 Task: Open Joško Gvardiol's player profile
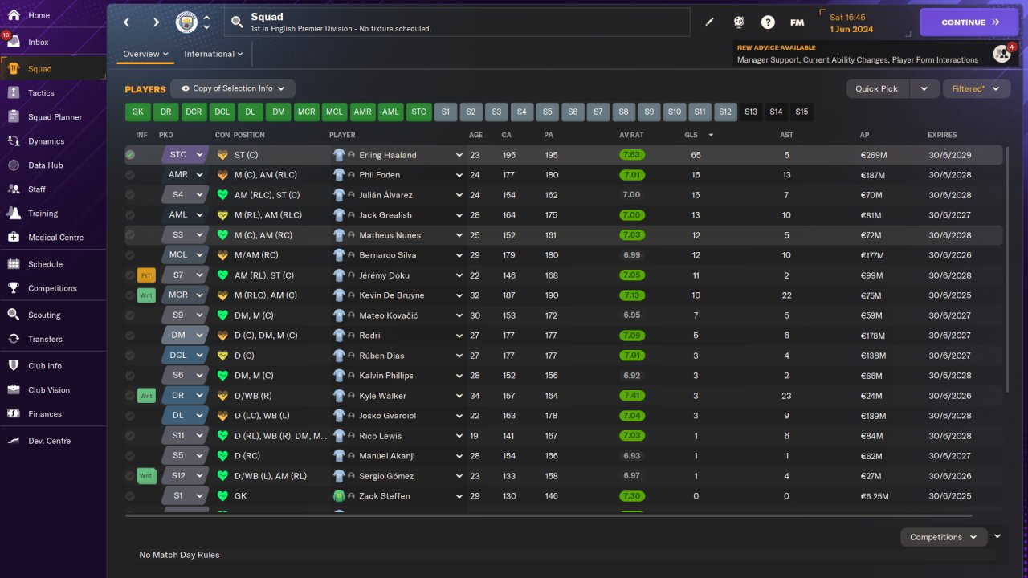pyautogui.click(x=387, y=416)
